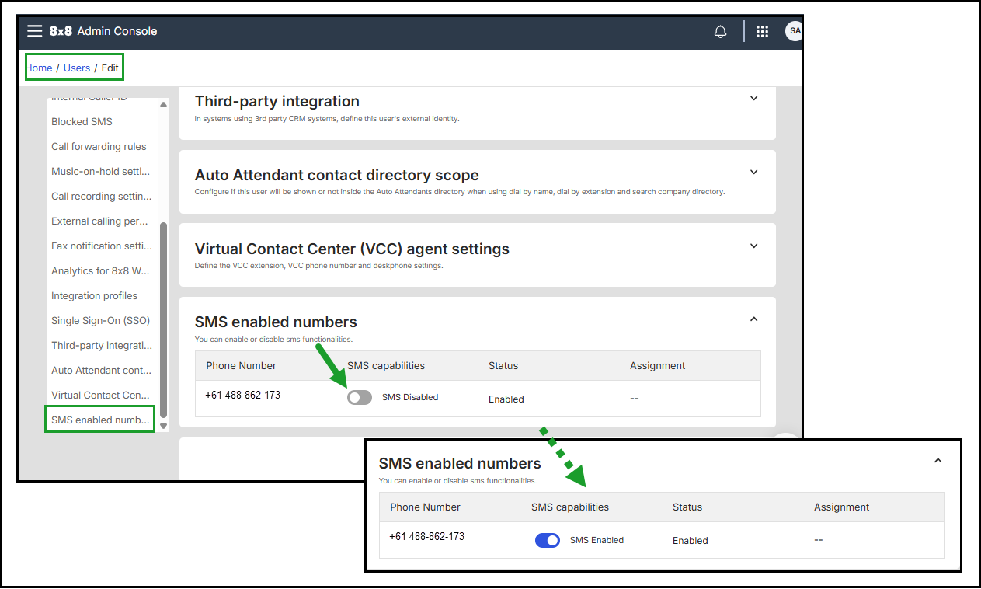Expand Auto Attendant contact directory scope

point(753,173)
